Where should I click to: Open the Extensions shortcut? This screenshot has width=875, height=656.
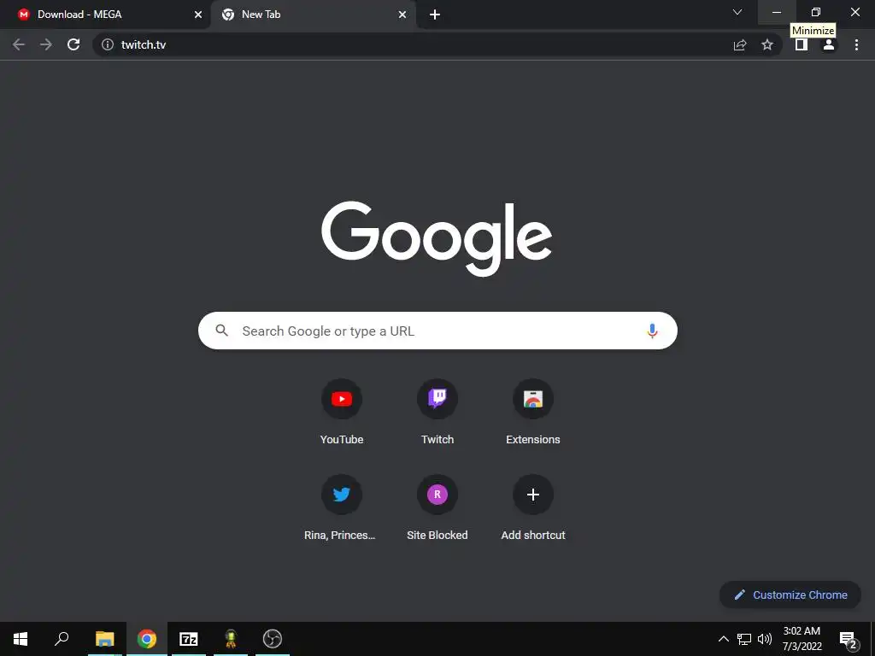pyautogui.click(x=533, y=413)
